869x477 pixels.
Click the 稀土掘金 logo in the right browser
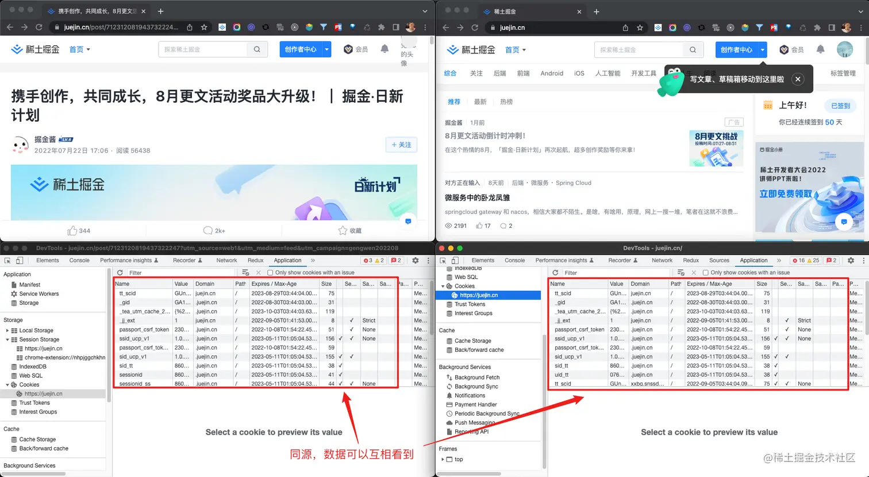click(x=471, y=49)
